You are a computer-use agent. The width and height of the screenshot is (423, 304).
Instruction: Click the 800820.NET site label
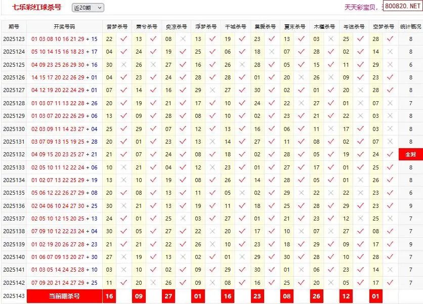[402, 7]
